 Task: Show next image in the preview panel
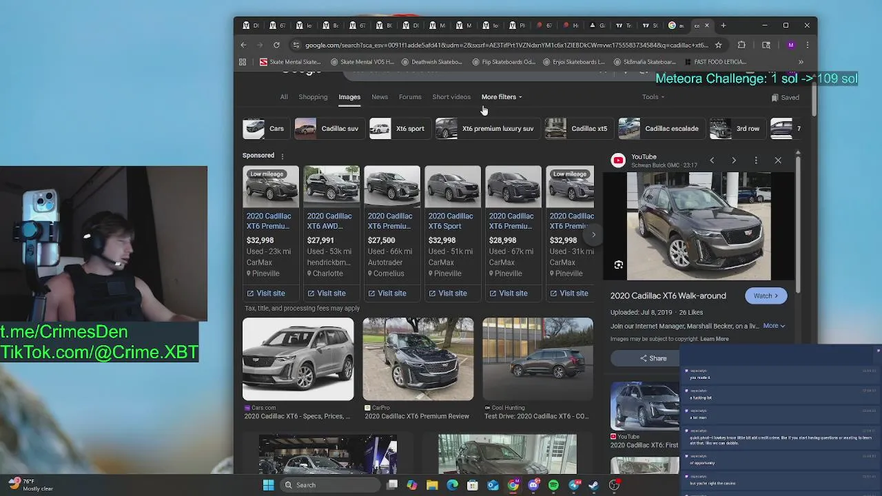tap(734, 161)
